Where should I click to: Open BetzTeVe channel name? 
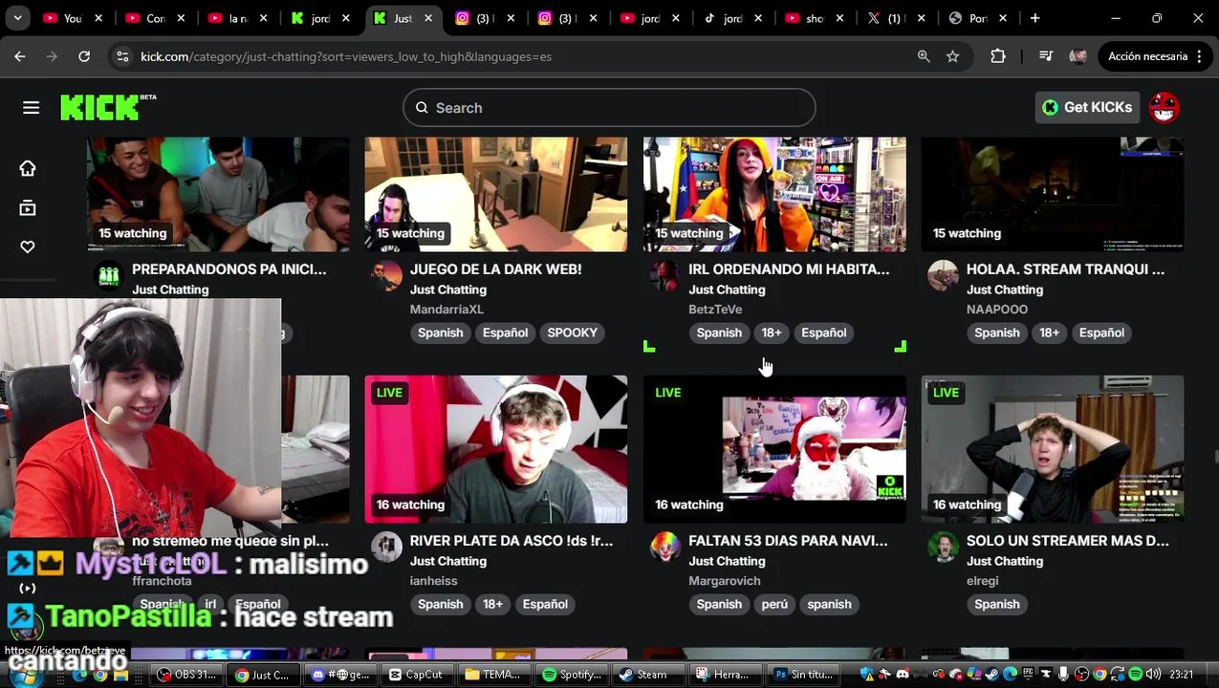(x=715, y=310)
